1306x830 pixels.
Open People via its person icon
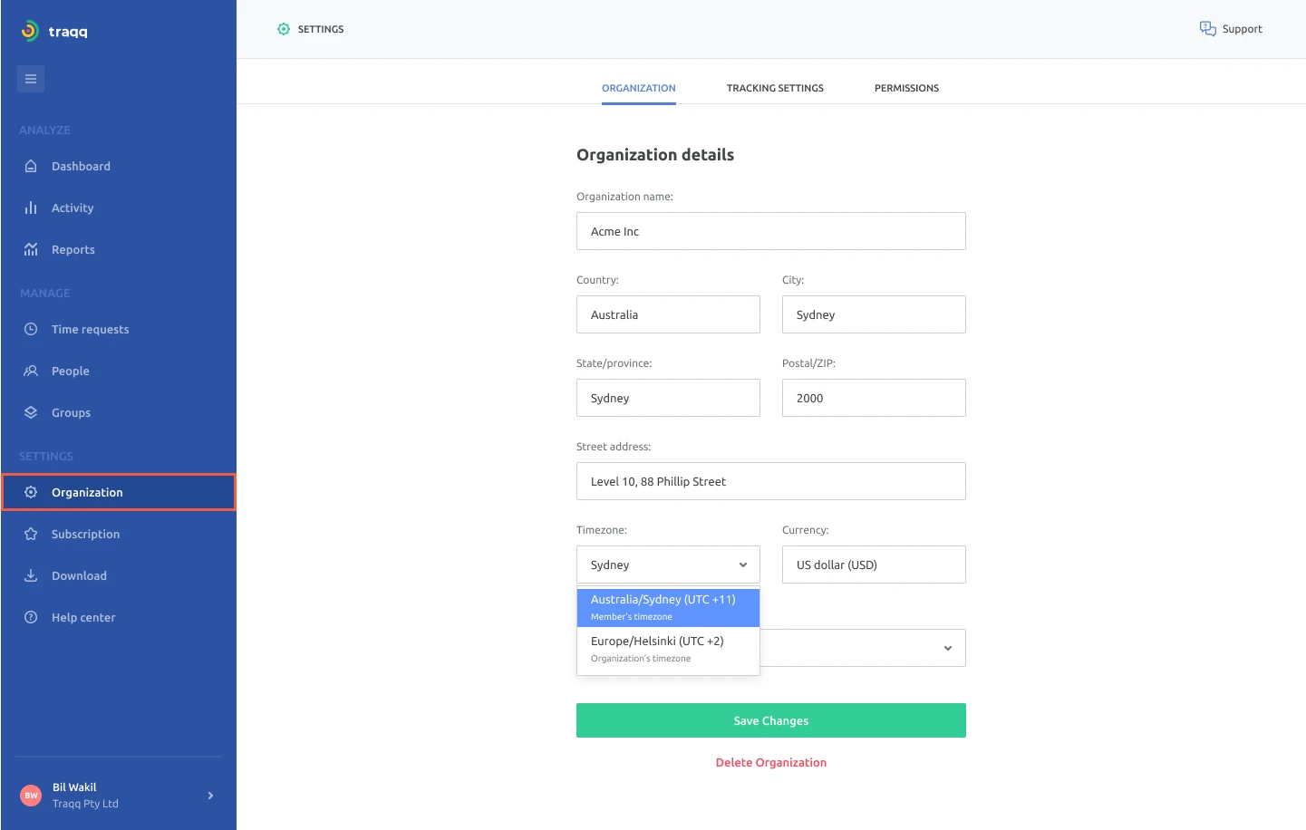(x=31, y=371)
